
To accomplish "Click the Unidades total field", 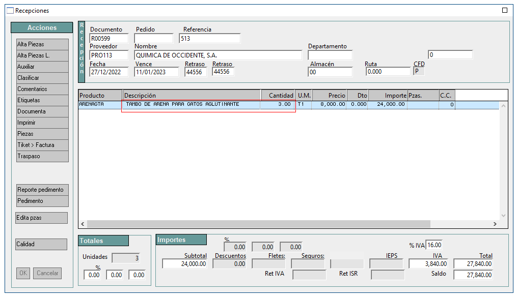I will (126, 258).
